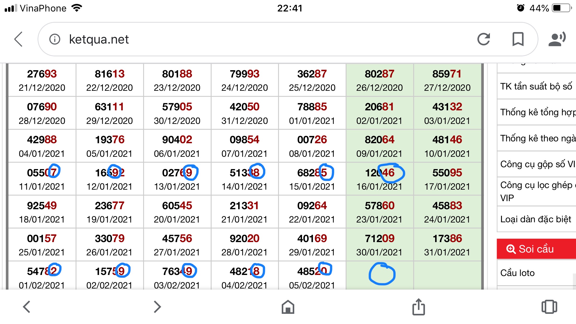Image resolution: width=576 pixels, height=324 pixels.
Task: Open Công cụ lọc ghép VIP link
Action: [536, 191]
